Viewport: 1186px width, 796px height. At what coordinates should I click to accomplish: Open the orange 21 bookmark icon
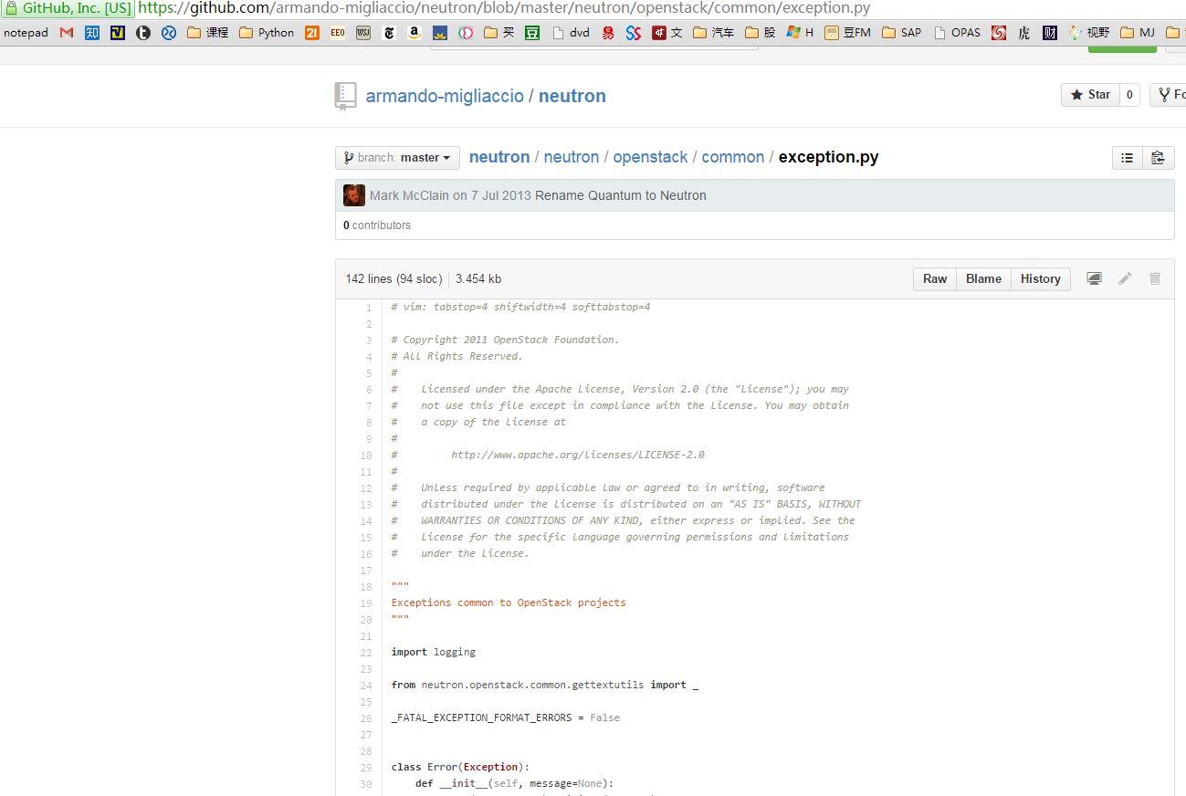(312, 33)
